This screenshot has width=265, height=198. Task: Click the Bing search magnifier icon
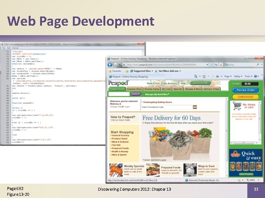coord(258,65)
